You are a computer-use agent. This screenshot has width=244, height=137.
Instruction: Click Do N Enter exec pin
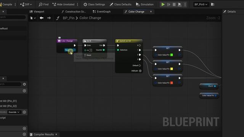click(x=85, y=45)
